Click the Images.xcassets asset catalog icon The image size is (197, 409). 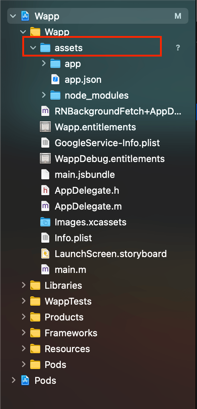tap(45, 222)
